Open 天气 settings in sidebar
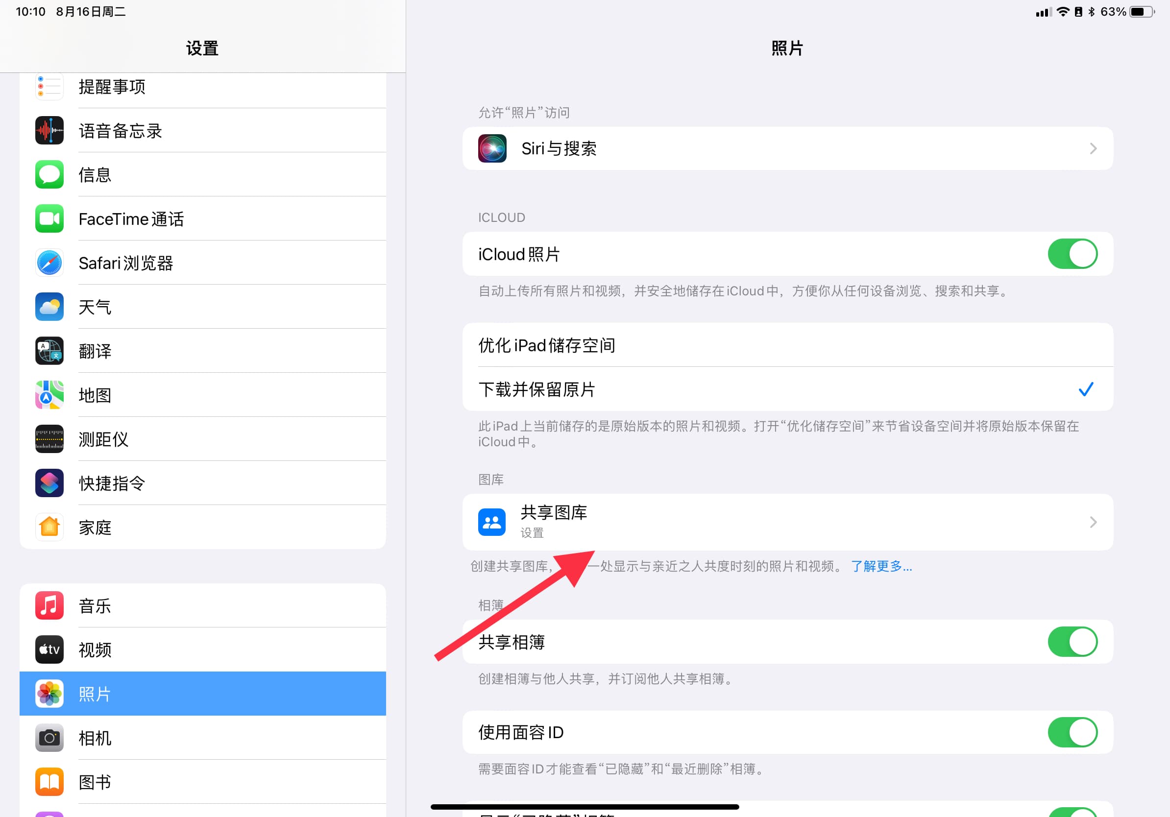Screen dimensions: 1170x817 (203, 307)
